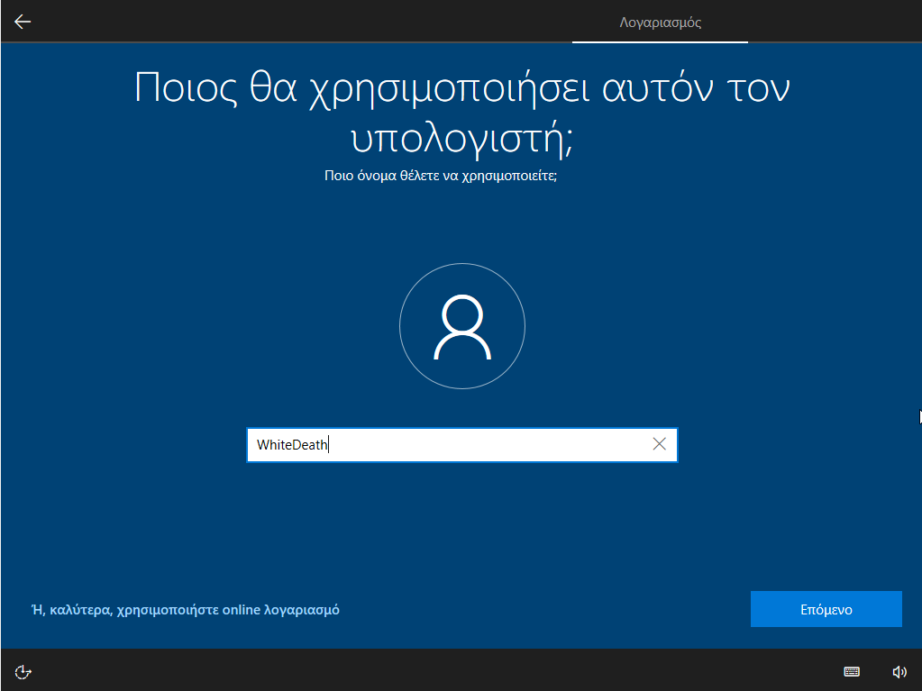922x691 pixels.
Task: Go back with the arrow icon
Action: tap(23, 22)
